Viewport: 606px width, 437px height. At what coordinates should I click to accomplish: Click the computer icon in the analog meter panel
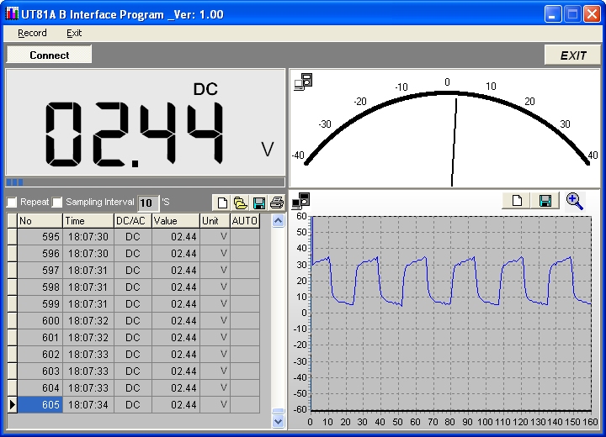(303, 82)
